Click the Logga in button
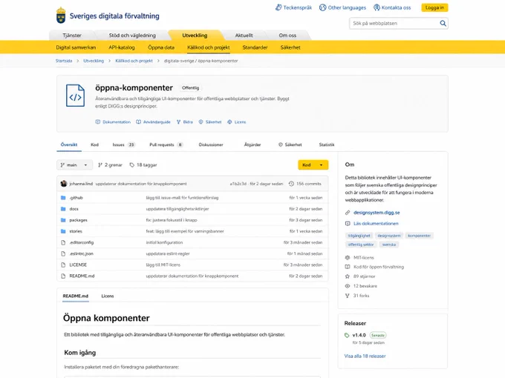Viewport: 505px width, 378px height. pos(434,7)
